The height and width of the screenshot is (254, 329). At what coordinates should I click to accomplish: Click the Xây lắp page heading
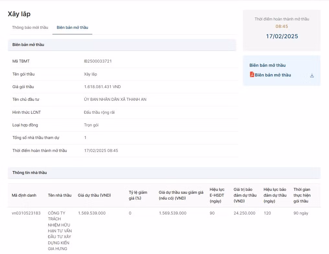pyautogui.click(x=19, y=14)
